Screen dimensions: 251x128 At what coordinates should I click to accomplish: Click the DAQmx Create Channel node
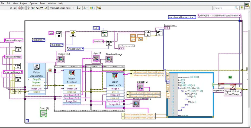(x=221, y=86)
